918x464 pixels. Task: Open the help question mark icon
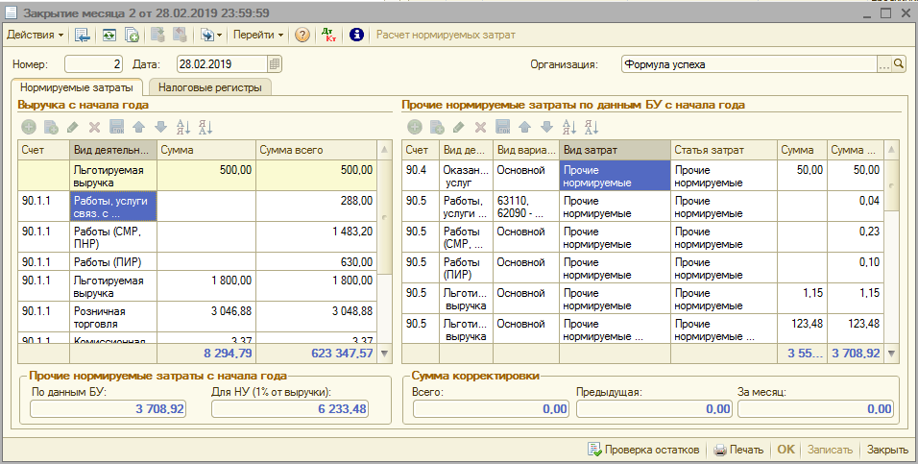click(x=302, y=35)
